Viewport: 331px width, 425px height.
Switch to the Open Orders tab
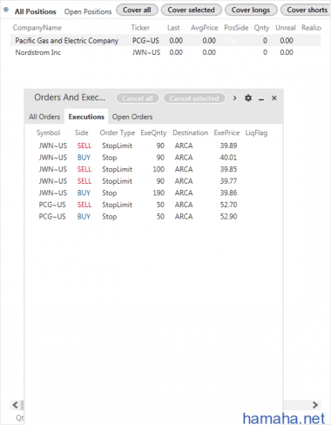click(x=132, y=117)
